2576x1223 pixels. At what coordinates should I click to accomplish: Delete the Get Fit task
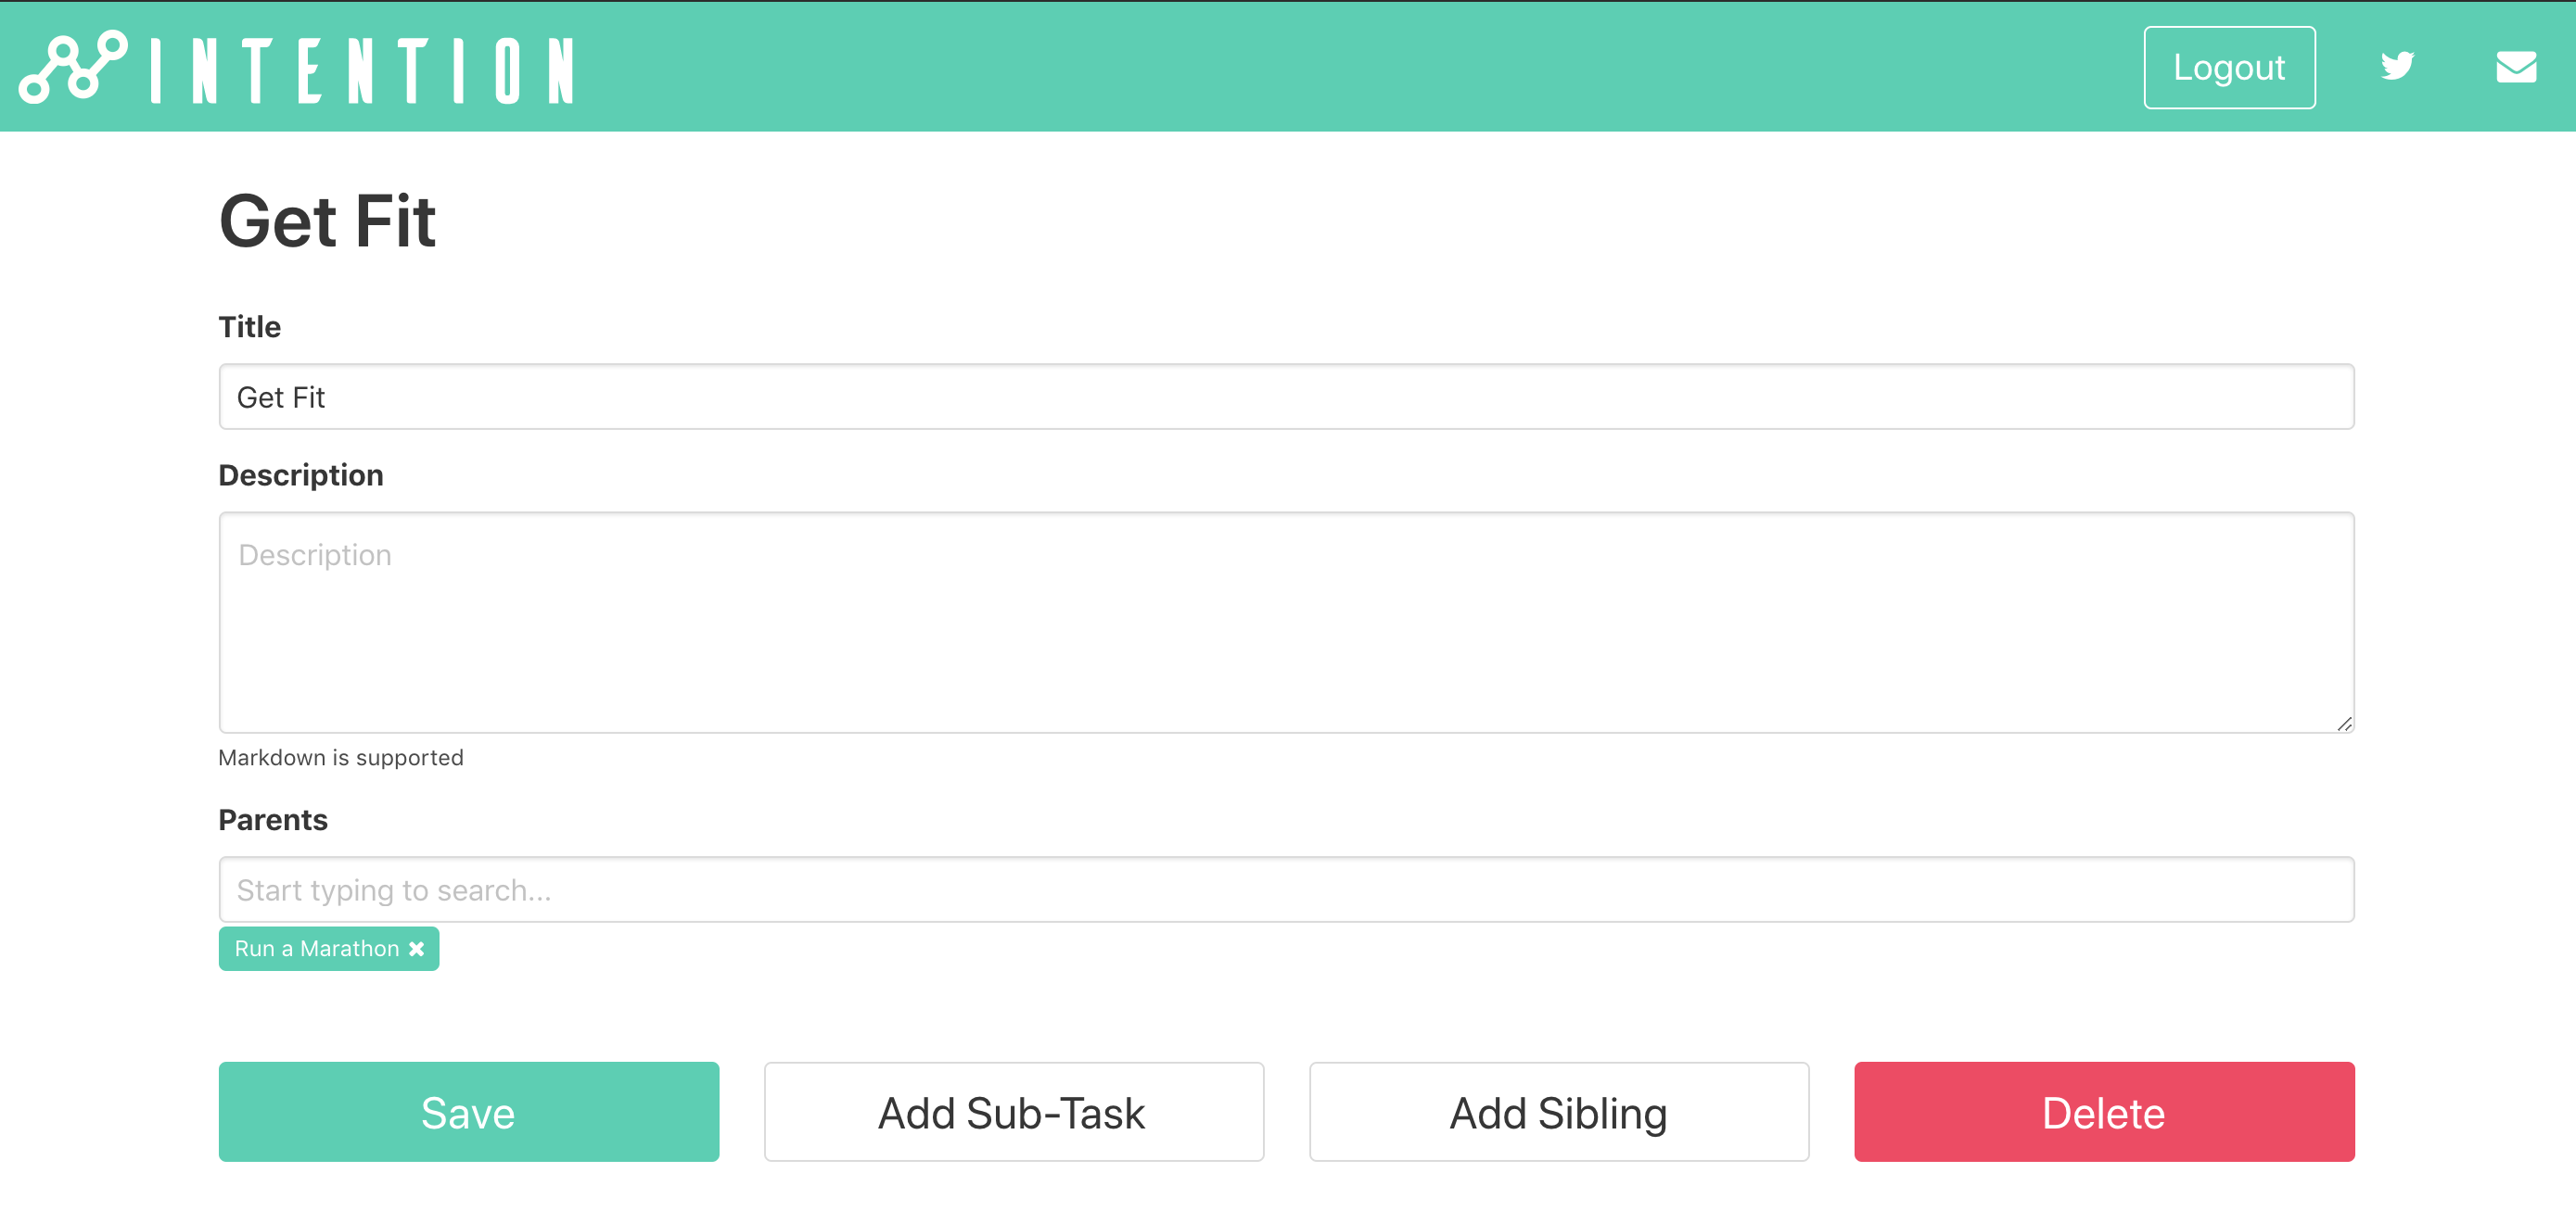click(2104, 1111)
